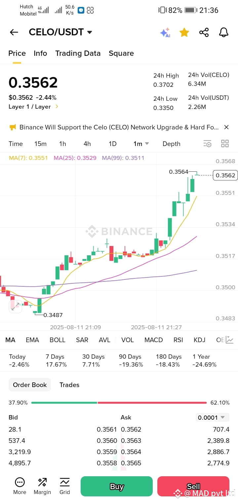Open chart settings icon
This screenshot has width=238, height=502.
(207, 144)
